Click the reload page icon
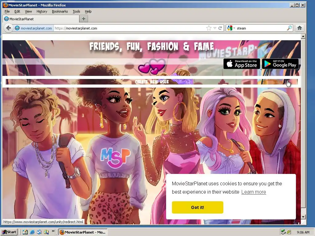The height and width of the screenshot is (236, 315). 220,28
